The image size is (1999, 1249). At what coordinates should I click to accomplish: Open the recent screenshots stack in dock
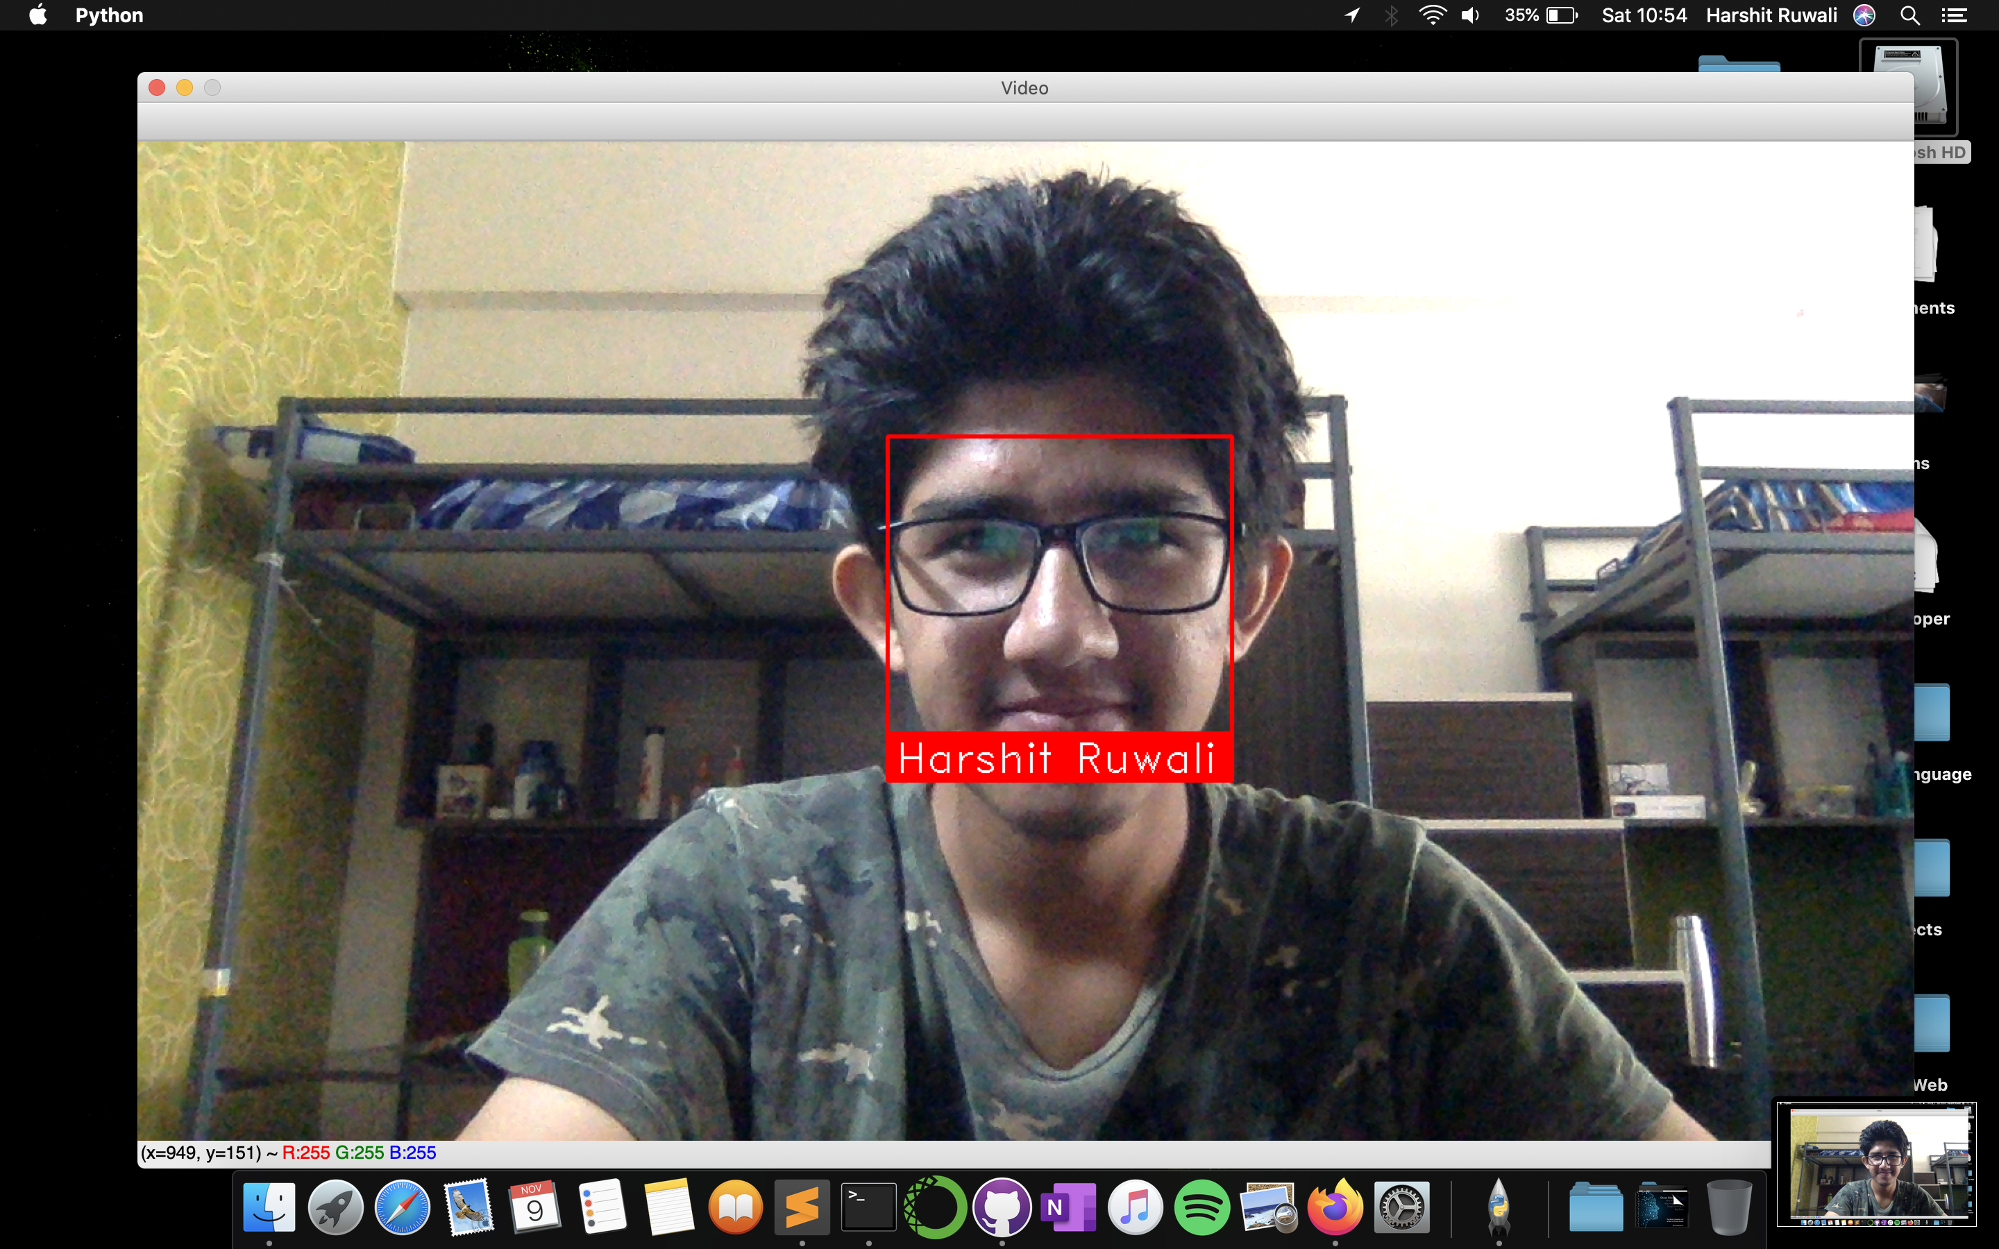[1663, 1207]
